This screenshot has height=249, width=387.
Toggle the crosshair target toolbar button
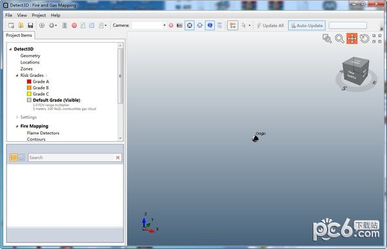click(x=200, y=25)
